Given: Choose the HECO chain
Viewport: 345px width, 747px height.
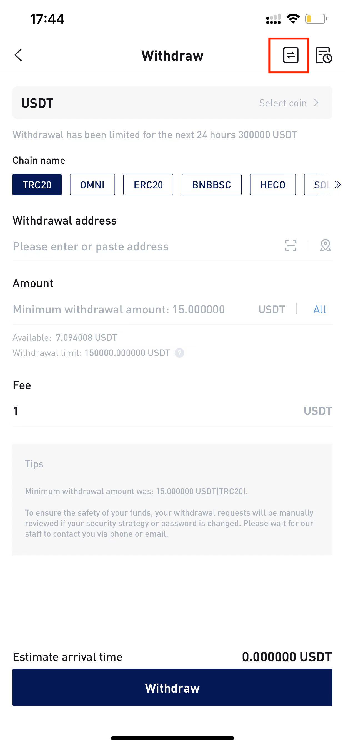Looking at the screenshot, I should [x=273, y=185].
